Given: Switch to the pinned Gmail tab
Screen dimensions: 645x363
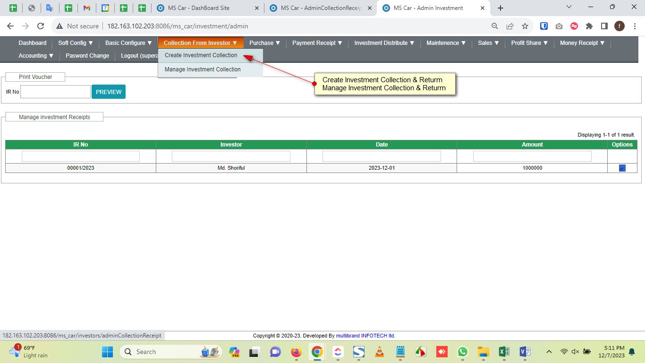Looking at the screenshot, I should coord(86,8).
